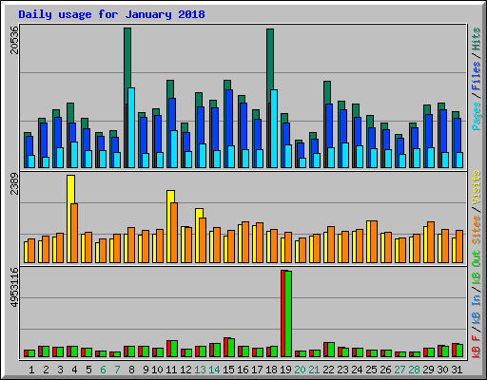This screenshot has width=487, height=380.
Task: Click the "Pages" legend label
Action: [477, 116]
